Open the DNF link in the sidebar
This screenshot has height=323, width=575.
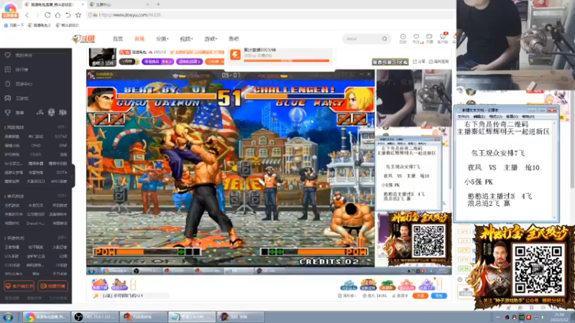pos(63,146)
